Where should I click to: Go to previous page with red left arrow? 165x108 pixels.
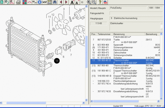[61, 2]
